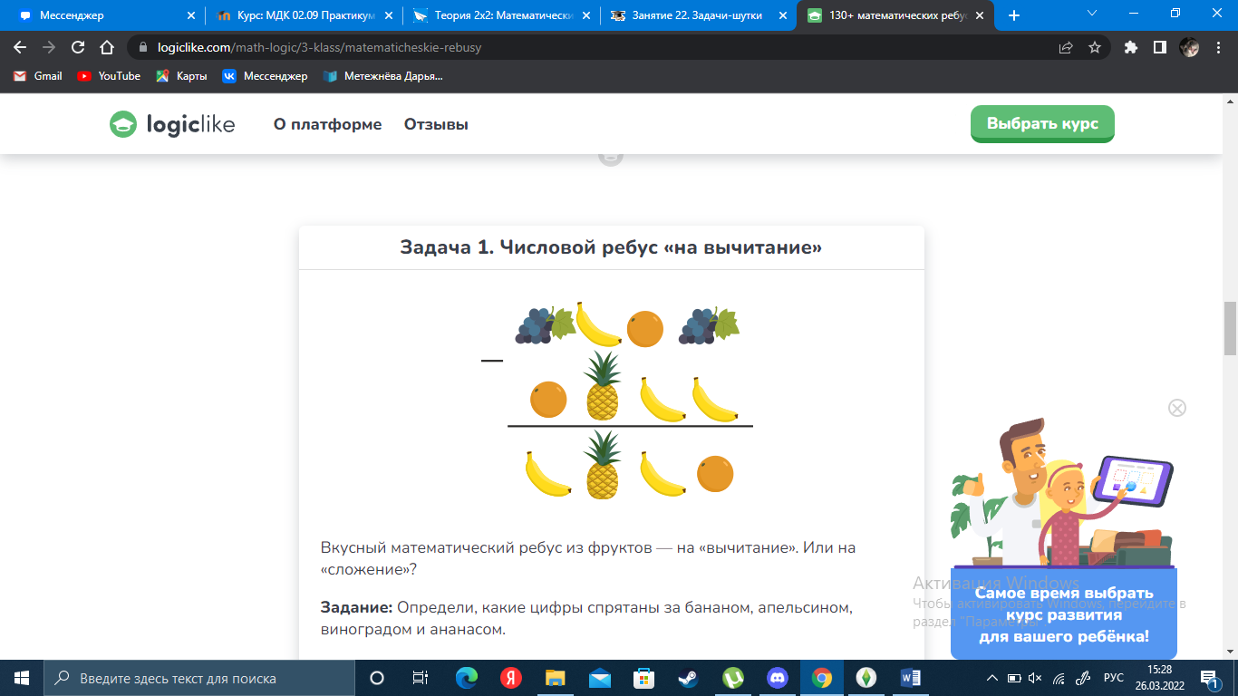
Task: Open the О платформе menu item
Action: pyautogui.click(x=327, y=125)
